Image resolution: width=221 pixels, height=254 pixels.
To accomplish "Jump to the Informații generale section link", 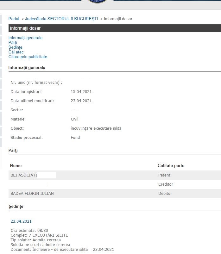I will 25,38.
